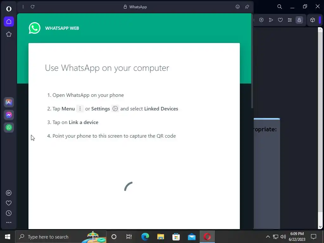Image resolution: width=324 pixels, height=243 pixels.
Task: Click Use WhatsApp on your computer heading
Action: tap(107, 68)
